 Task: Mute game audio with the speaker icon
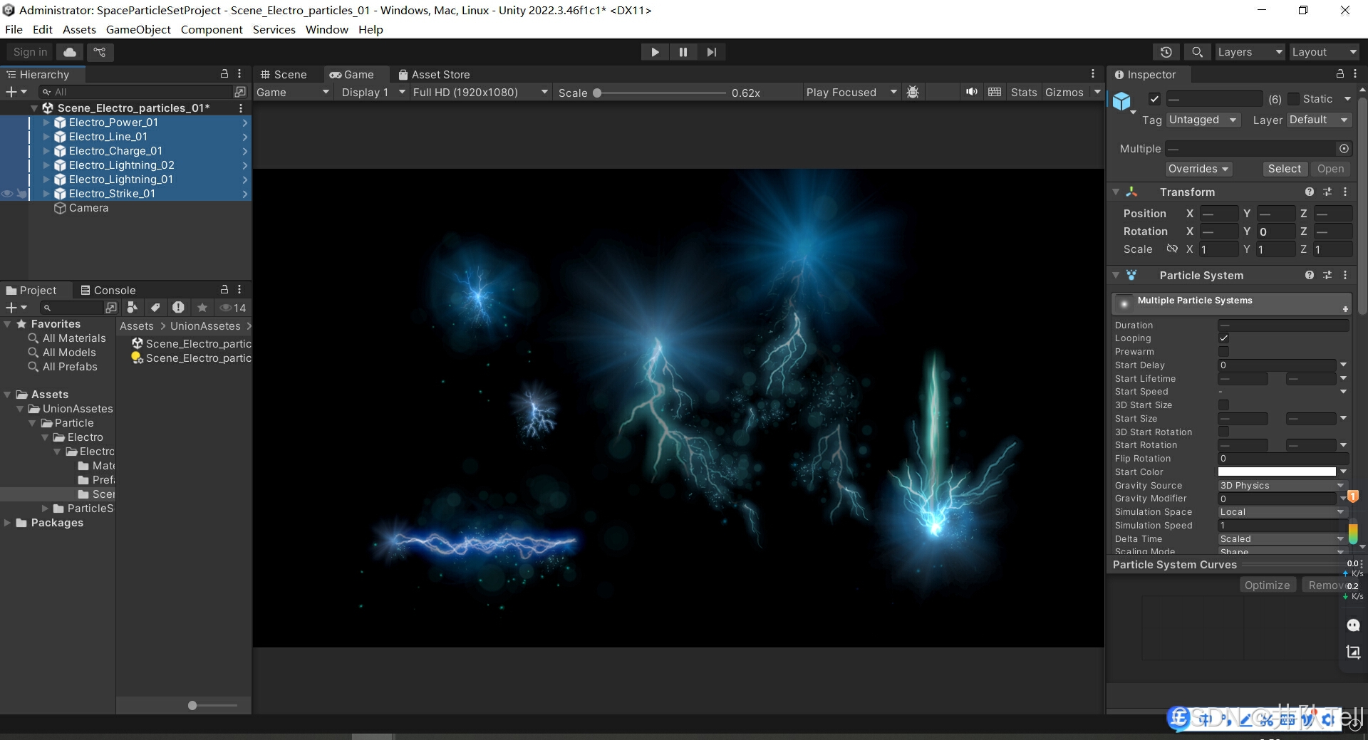point(971,92)
